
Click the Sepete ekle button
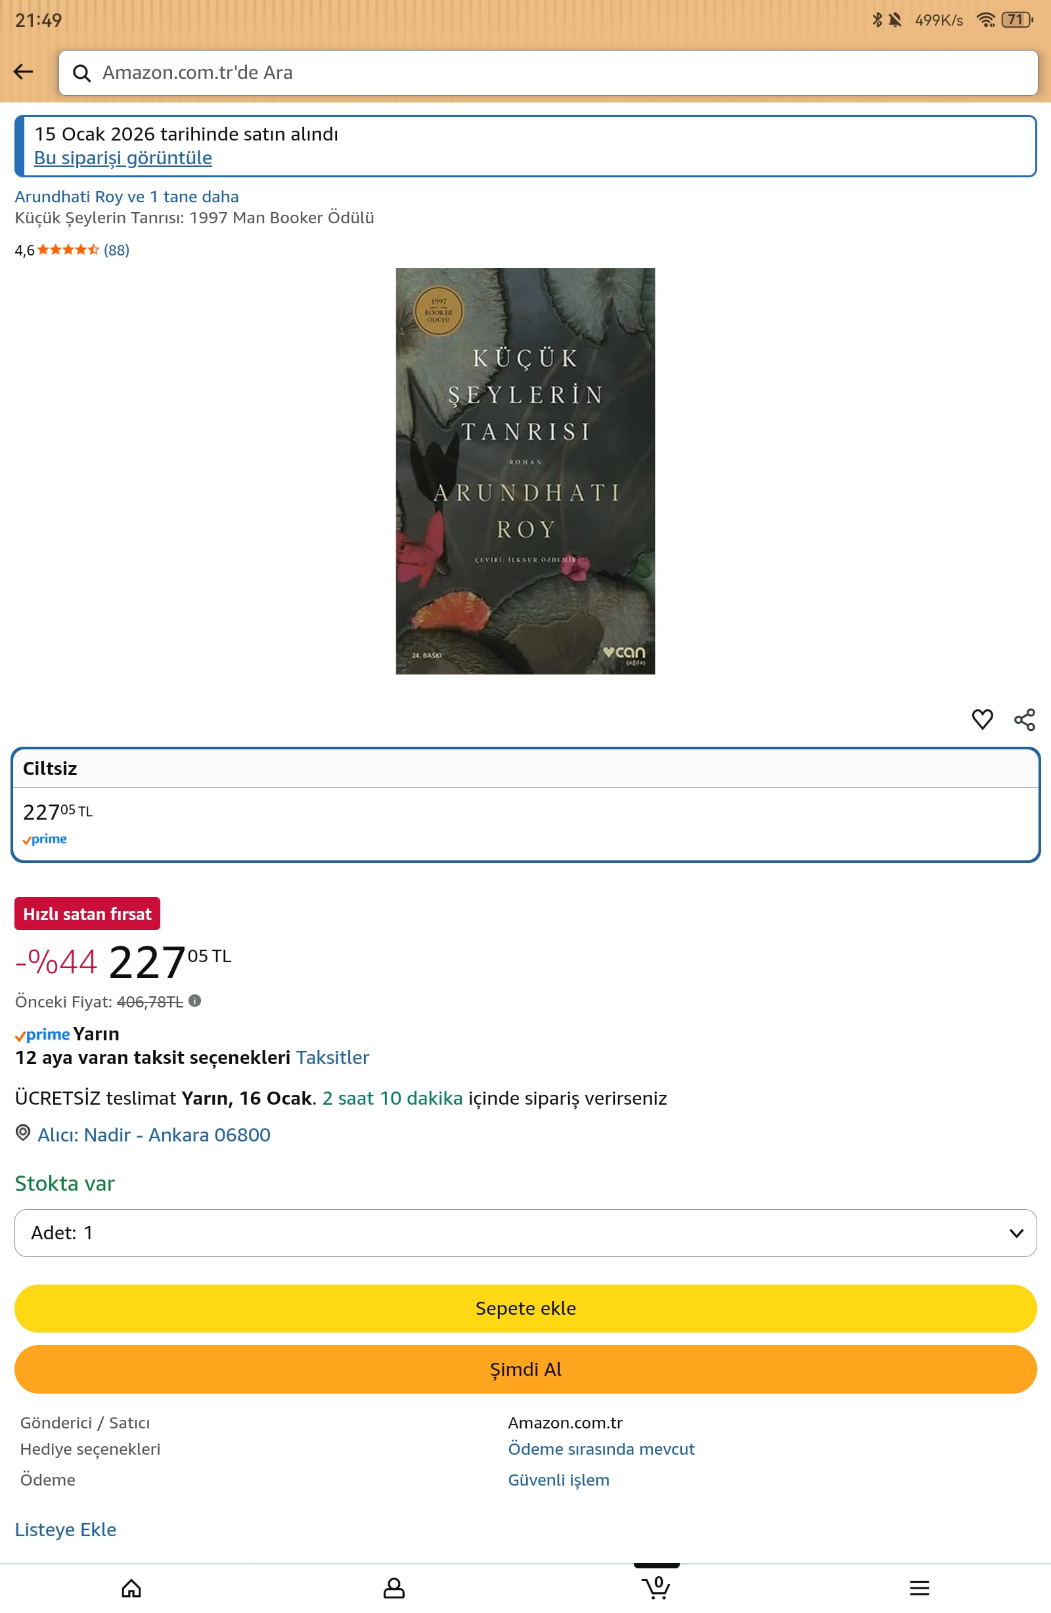click(525, 1308)
